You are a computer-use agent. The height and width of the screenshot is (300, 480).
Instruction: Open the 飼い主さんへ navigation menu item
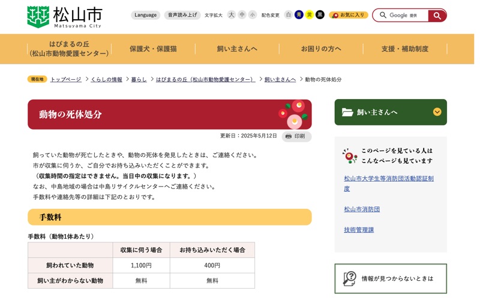237,49
